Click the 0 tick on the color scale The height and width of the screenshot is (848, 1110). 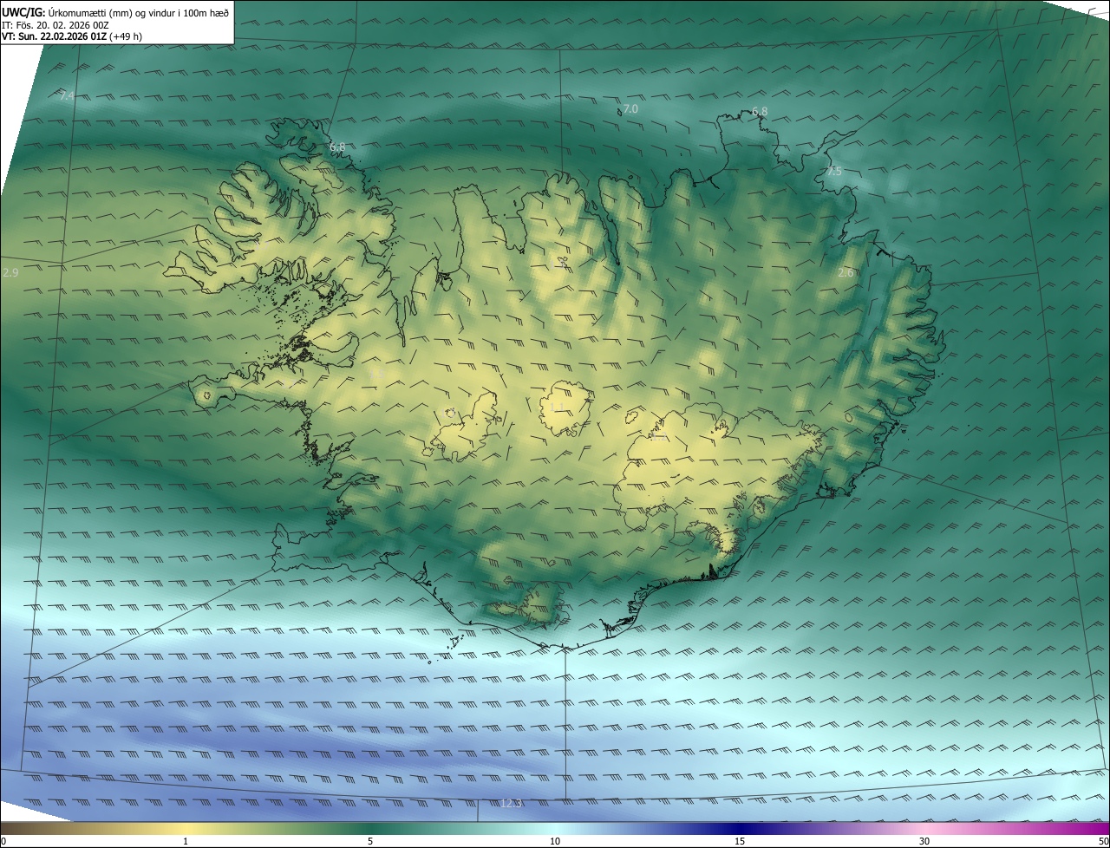(x=3, y=841)
